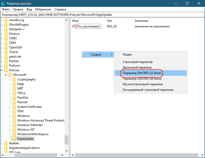Image resolution: width=205 pixels, height=158 pixels.
Task: Click the Notepad++ folder icon
Action: click(6, 29)
